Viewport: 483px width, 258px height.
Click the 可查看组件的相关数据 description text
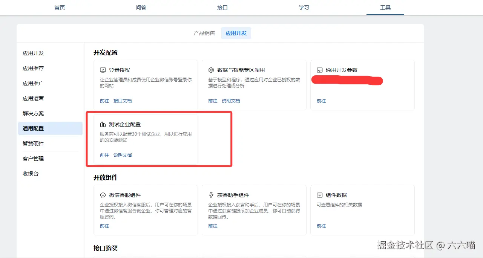[339, 205]
